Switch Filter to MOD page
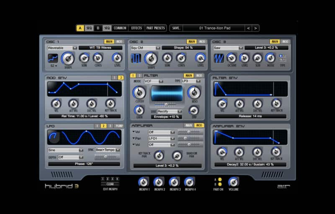 (199, 75)
